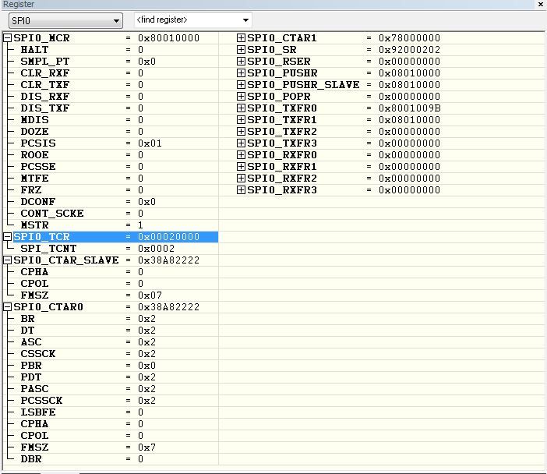Click the SPI0_MCR value 0x80010000
Viewport: 547px width, 474px height.
[x=168, y=38]
